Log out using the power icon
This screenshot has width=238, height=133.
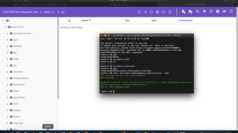click(x=231, y=11)
